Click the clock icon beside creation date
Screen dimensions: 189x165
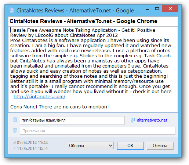(x=14, y=142)
